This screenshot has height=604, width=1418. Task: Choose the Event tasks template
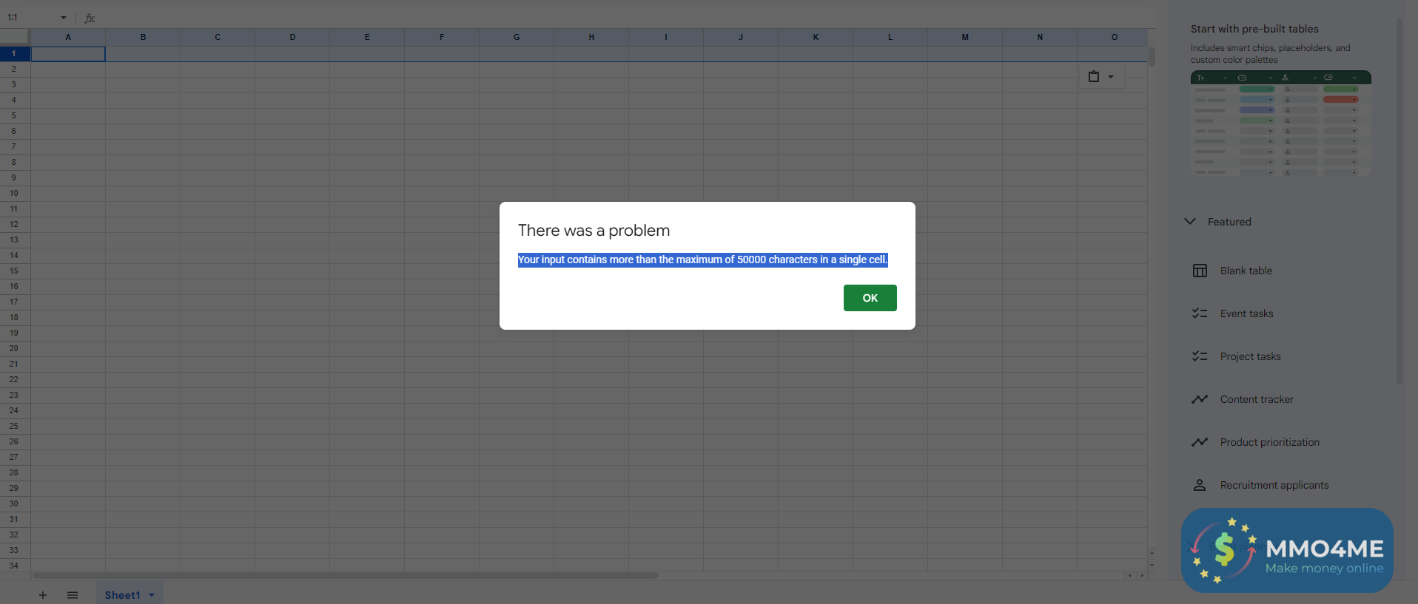[1247, 313]
